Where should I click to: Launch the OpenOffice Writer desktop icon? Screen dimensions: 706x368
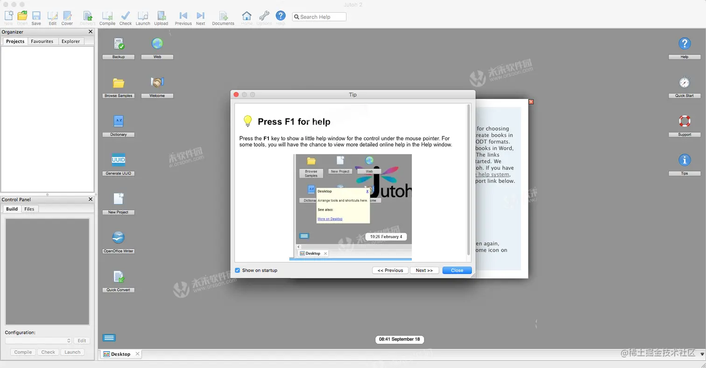(x=119, y=242)
